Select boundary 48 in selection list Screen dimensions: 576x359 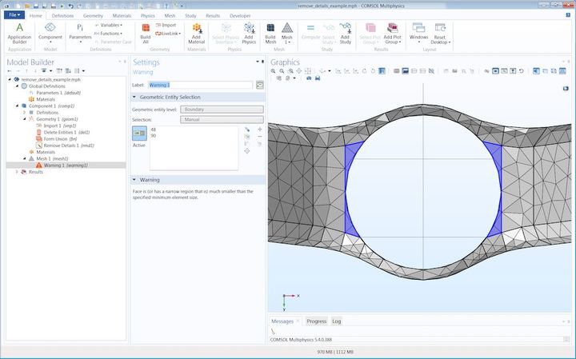pyautogui.click(x=153, y=130)
